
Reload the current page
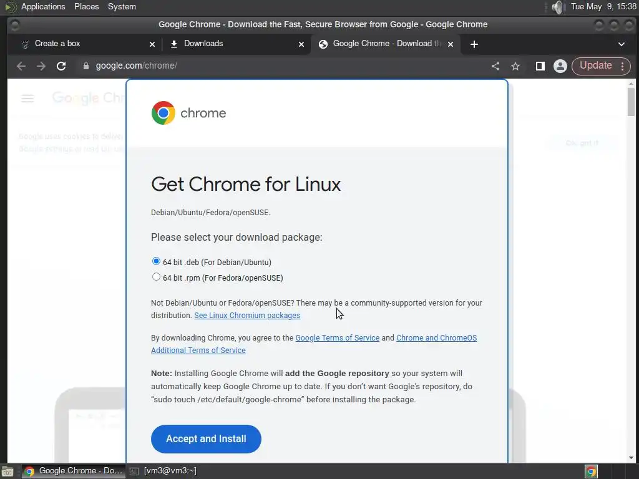[x=61, y=66]
